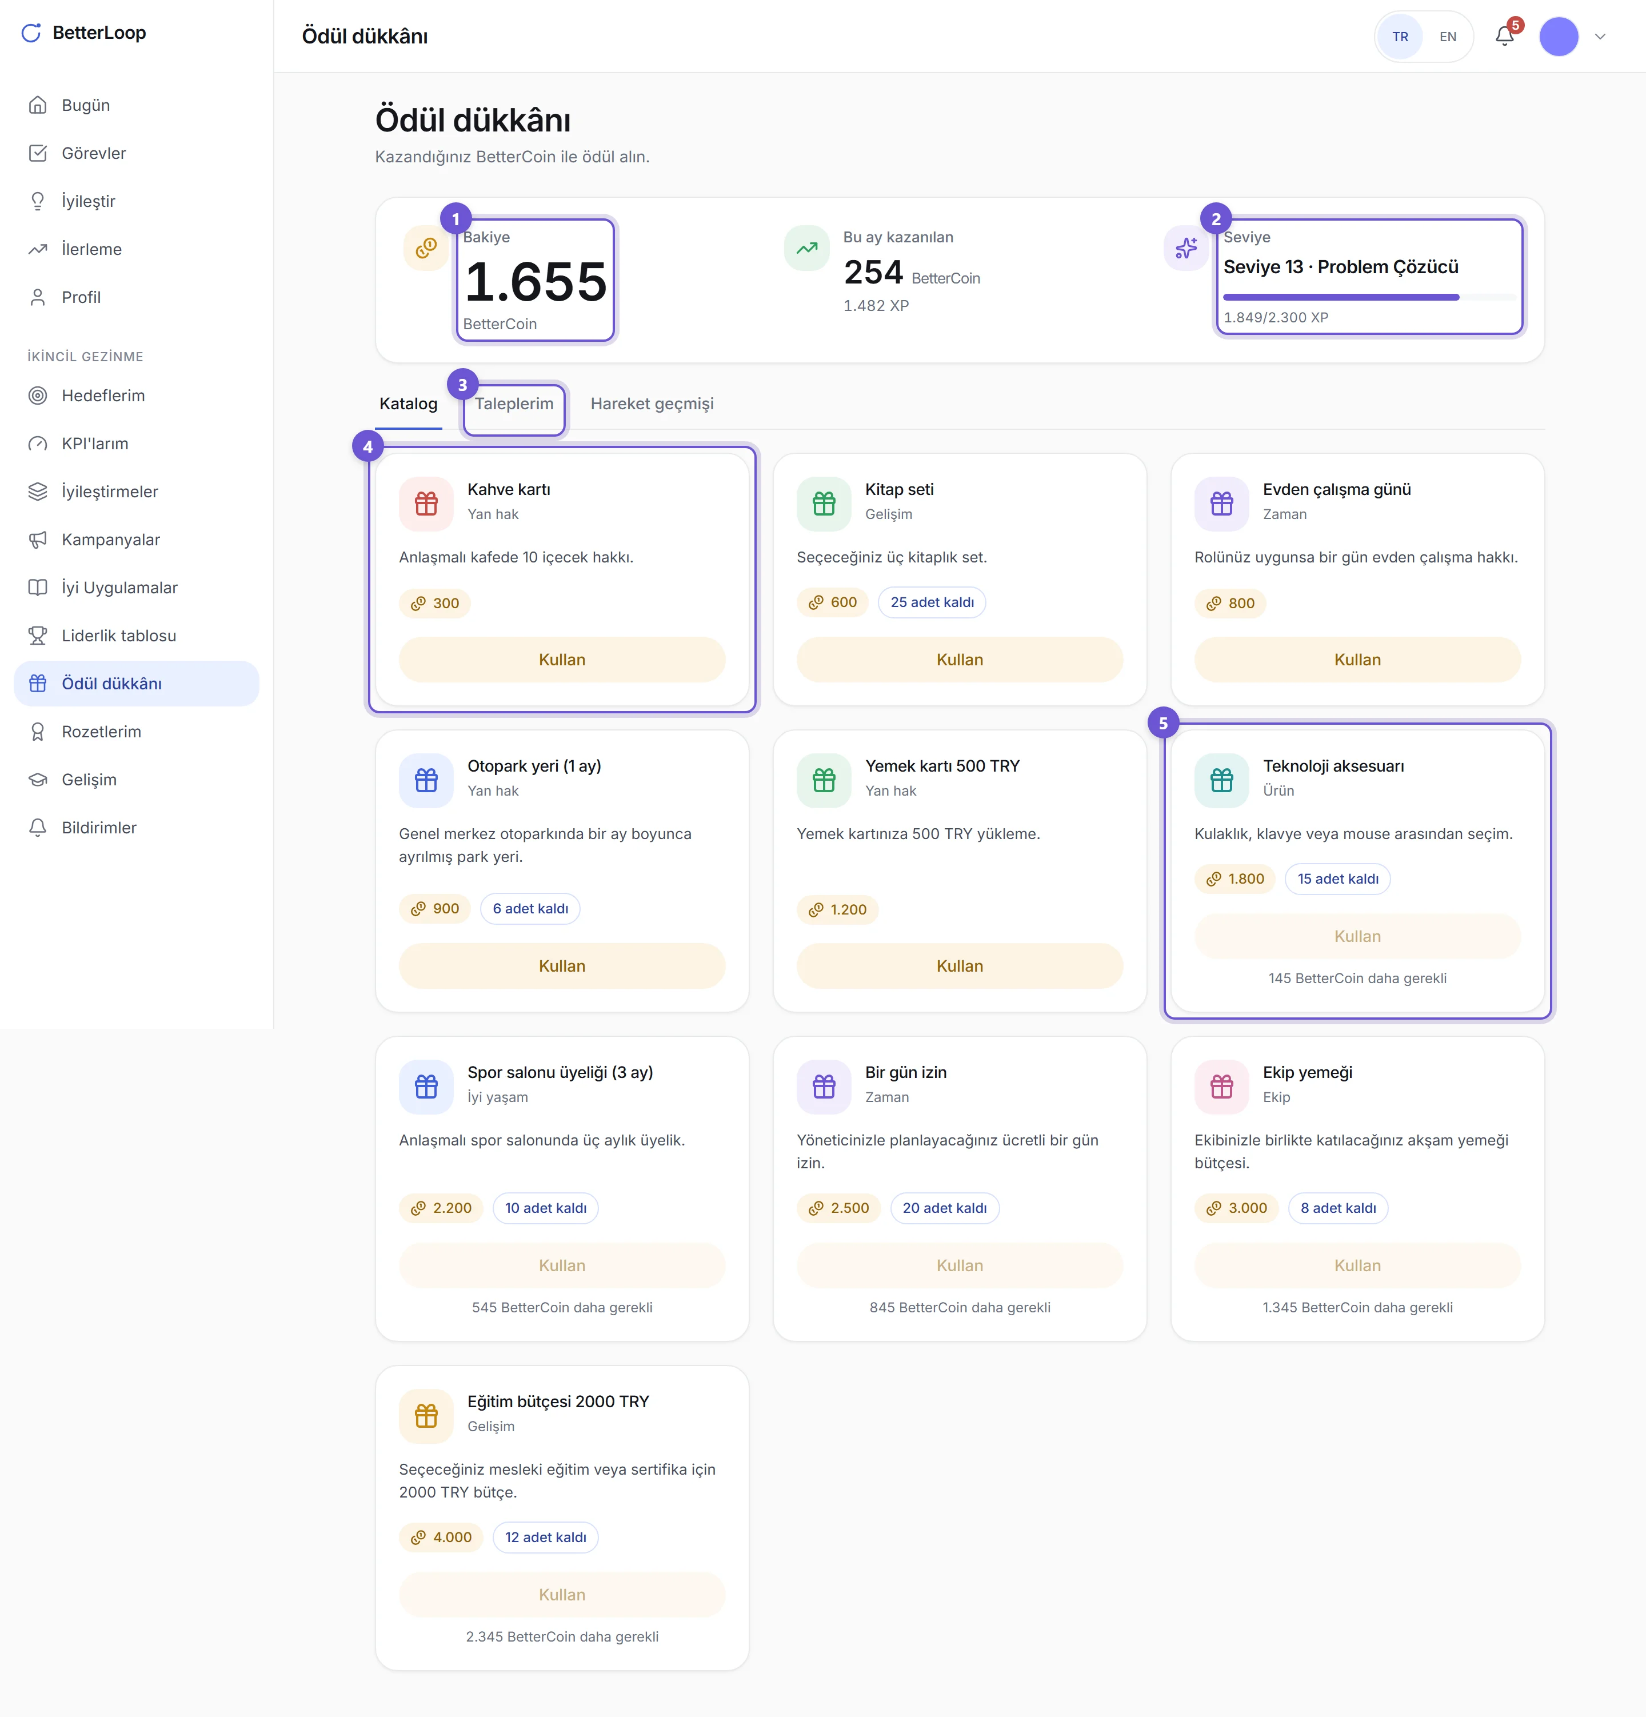Redeem Kitap seti with Kullan
This screenshot has height=1717, width=1646.
(960, 660)
